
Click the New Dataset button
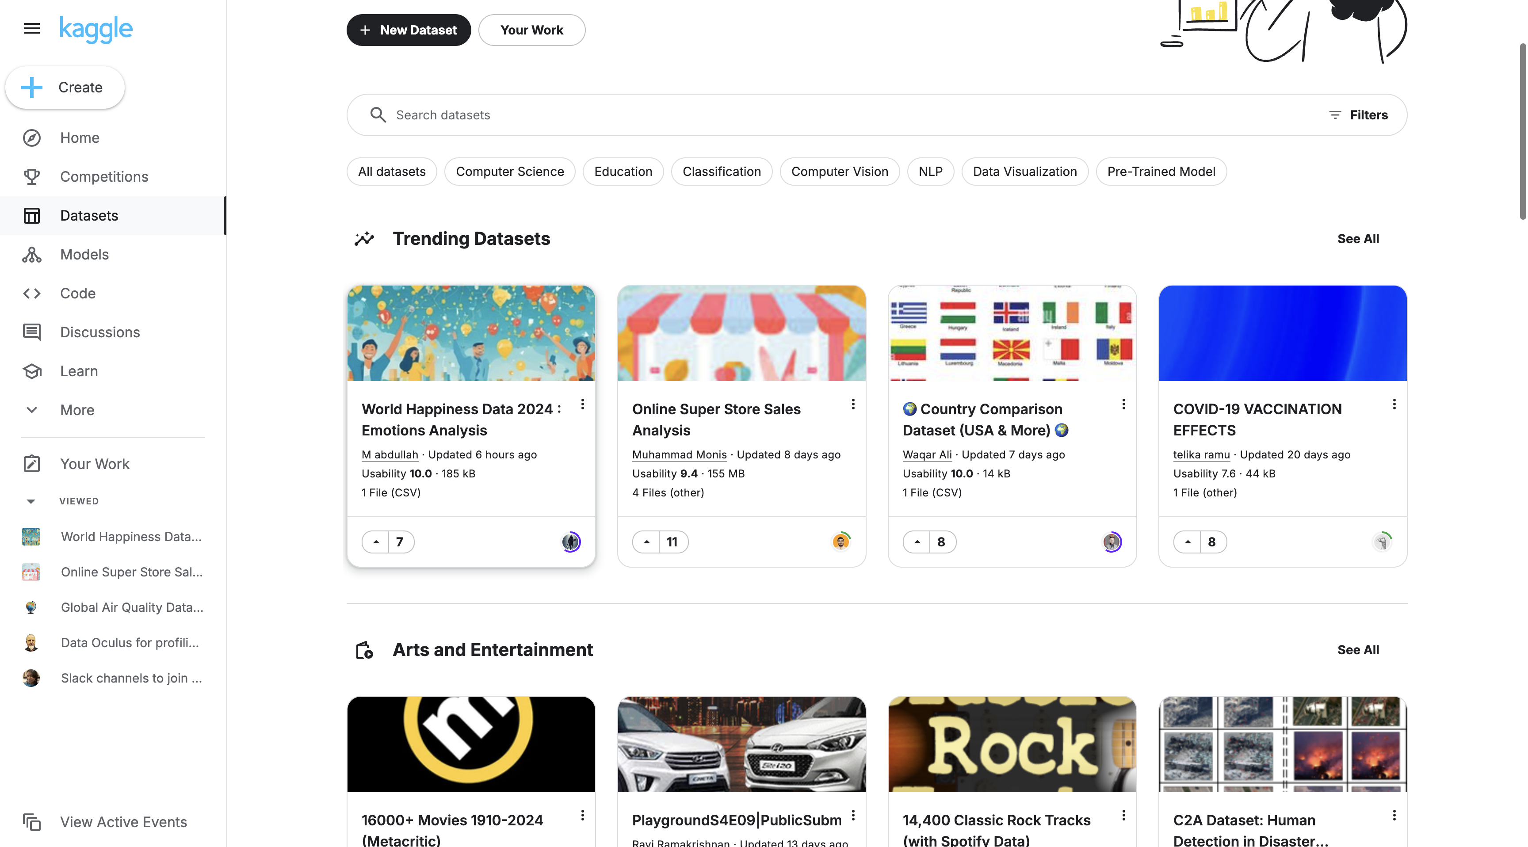click(409, 30)
